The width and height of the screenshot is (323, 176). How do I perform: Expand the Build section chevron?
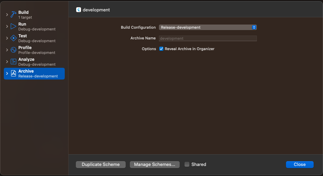tap(7, 15)
